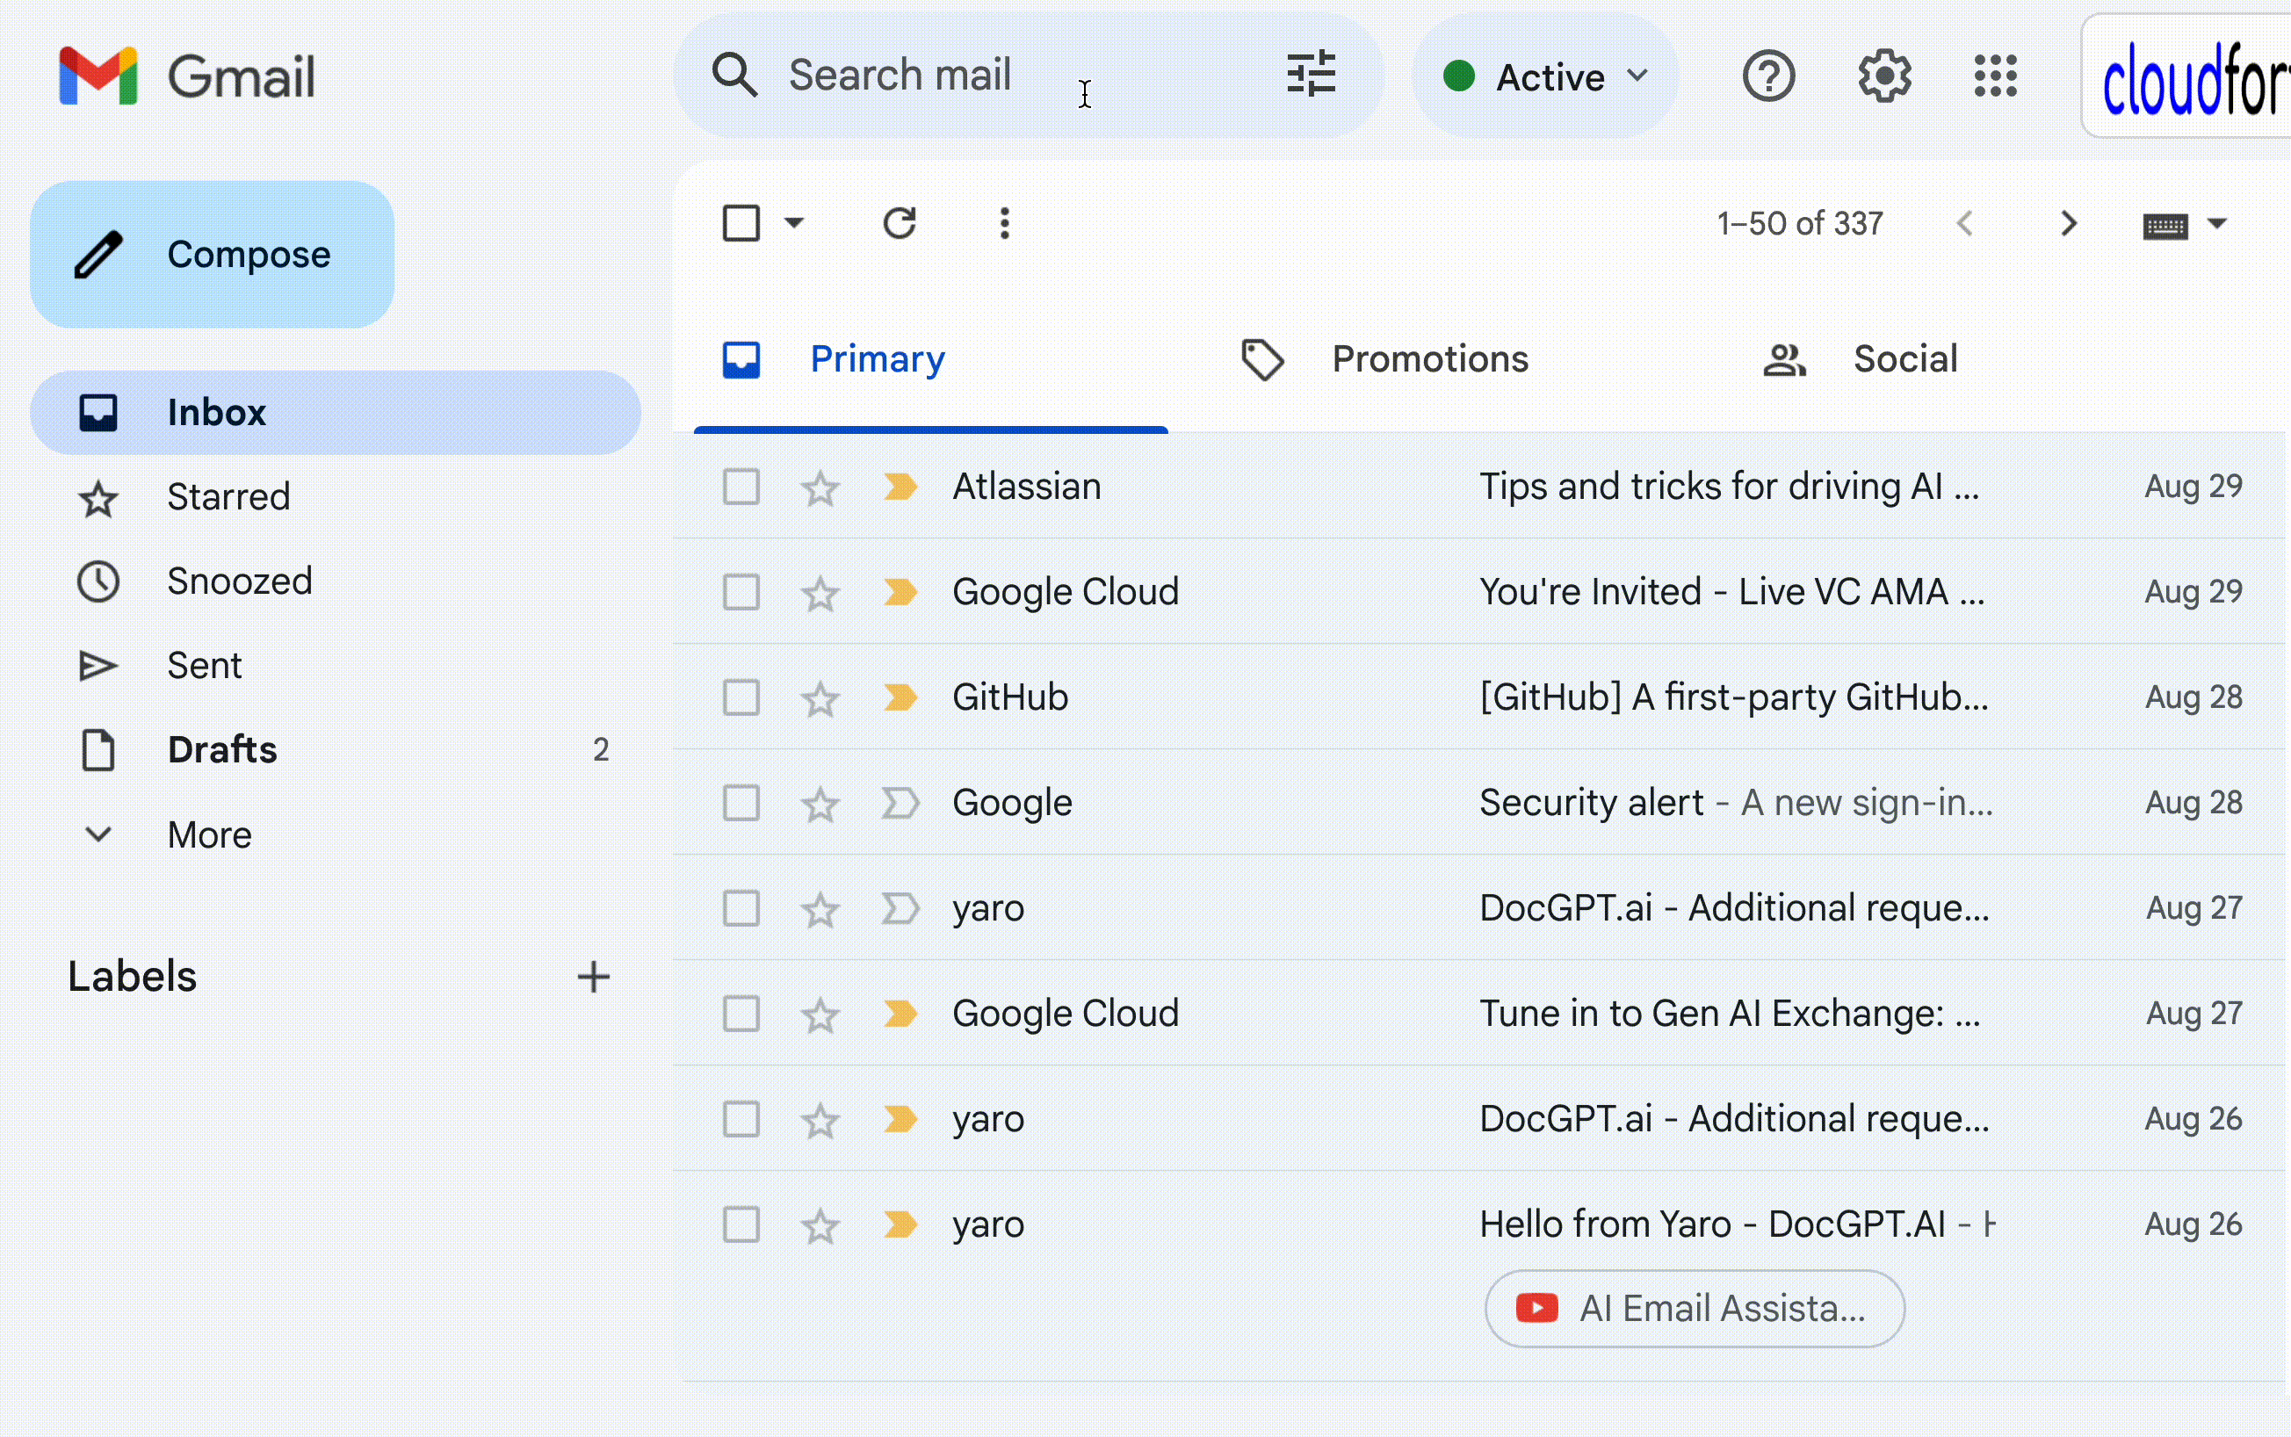Image resolution: width=2291 pixels, height=1437 pixels.
Task: Open the select dropdown arrow
Action: (x=793, y=223)
